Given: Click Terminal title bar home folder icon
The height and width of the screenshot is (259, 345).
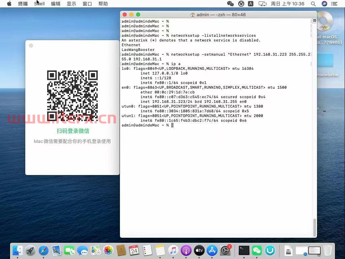Looking at the screenshot, I should coord(193,15).
